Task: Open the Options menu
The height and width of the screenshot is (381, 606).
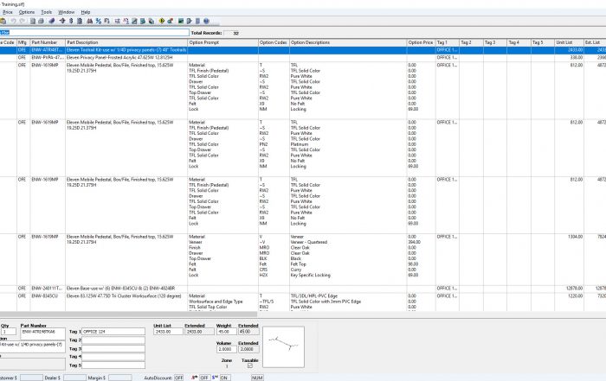Action: pos(27,12)
